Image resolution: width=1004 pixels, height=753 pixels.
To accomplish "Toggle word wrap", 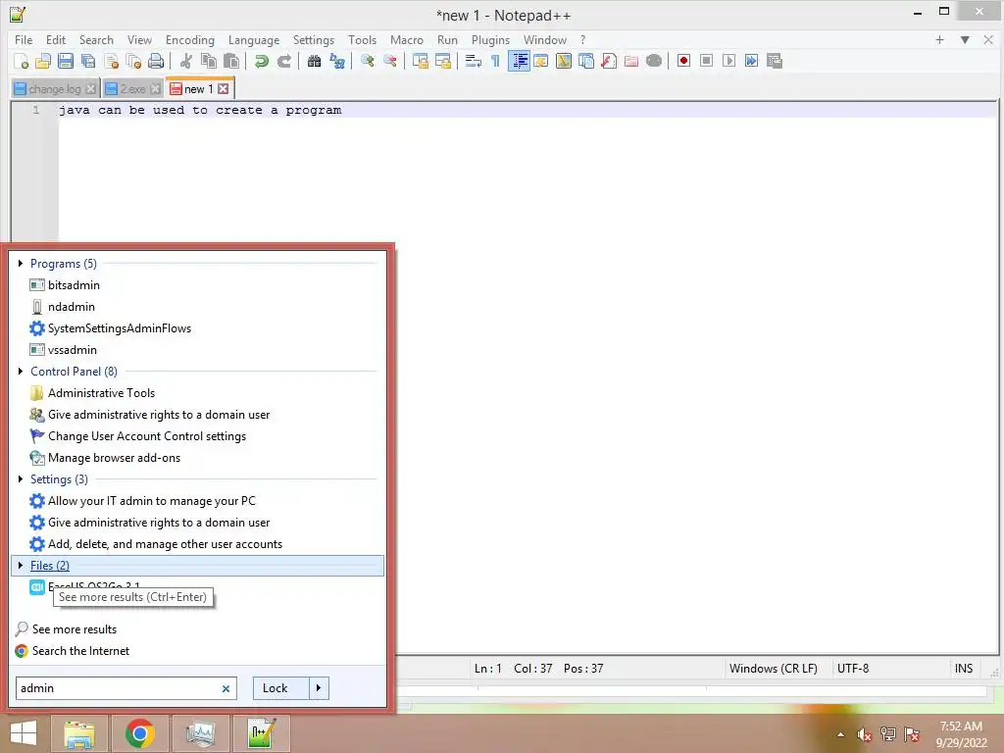I will point(474,61).
